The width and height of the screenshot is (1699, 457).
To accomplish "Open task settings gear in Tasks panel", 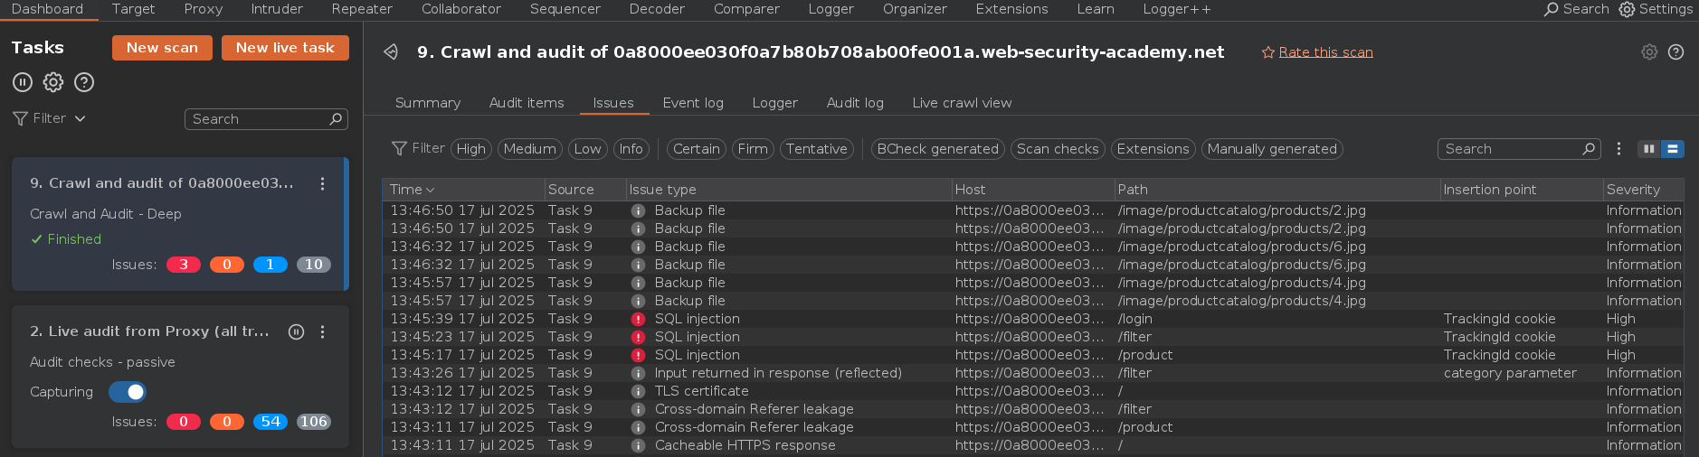I will pos(53,82).
